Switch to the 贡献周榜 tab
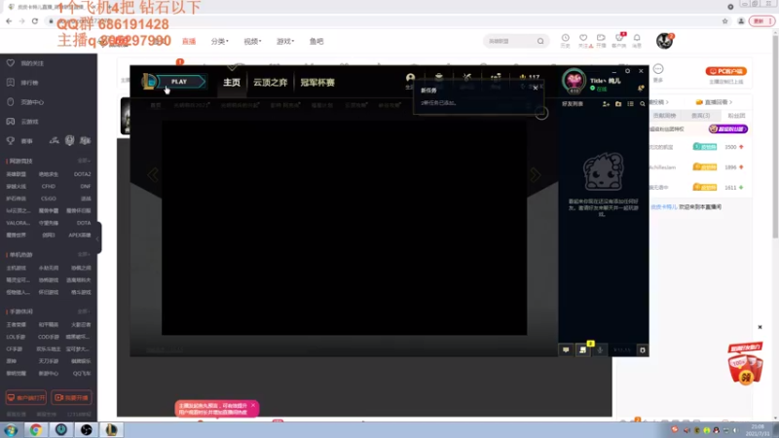Screen dimensions: 779x438 pyautogui.click(x=664, y=116)
